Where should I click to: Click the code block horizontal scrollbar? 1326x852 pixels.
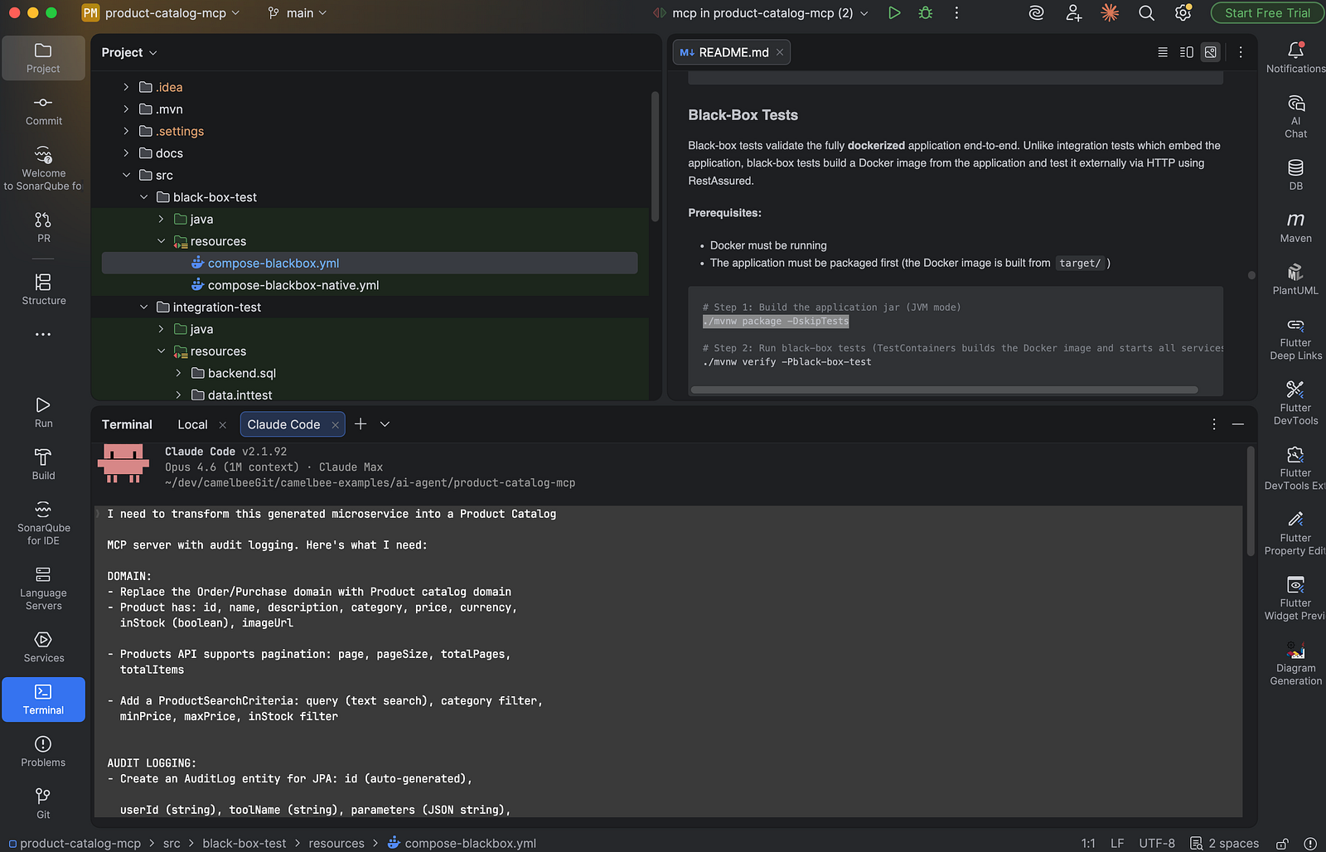coord(944,390)
